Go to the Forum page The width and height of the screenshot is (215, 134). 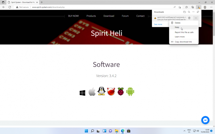125,16
